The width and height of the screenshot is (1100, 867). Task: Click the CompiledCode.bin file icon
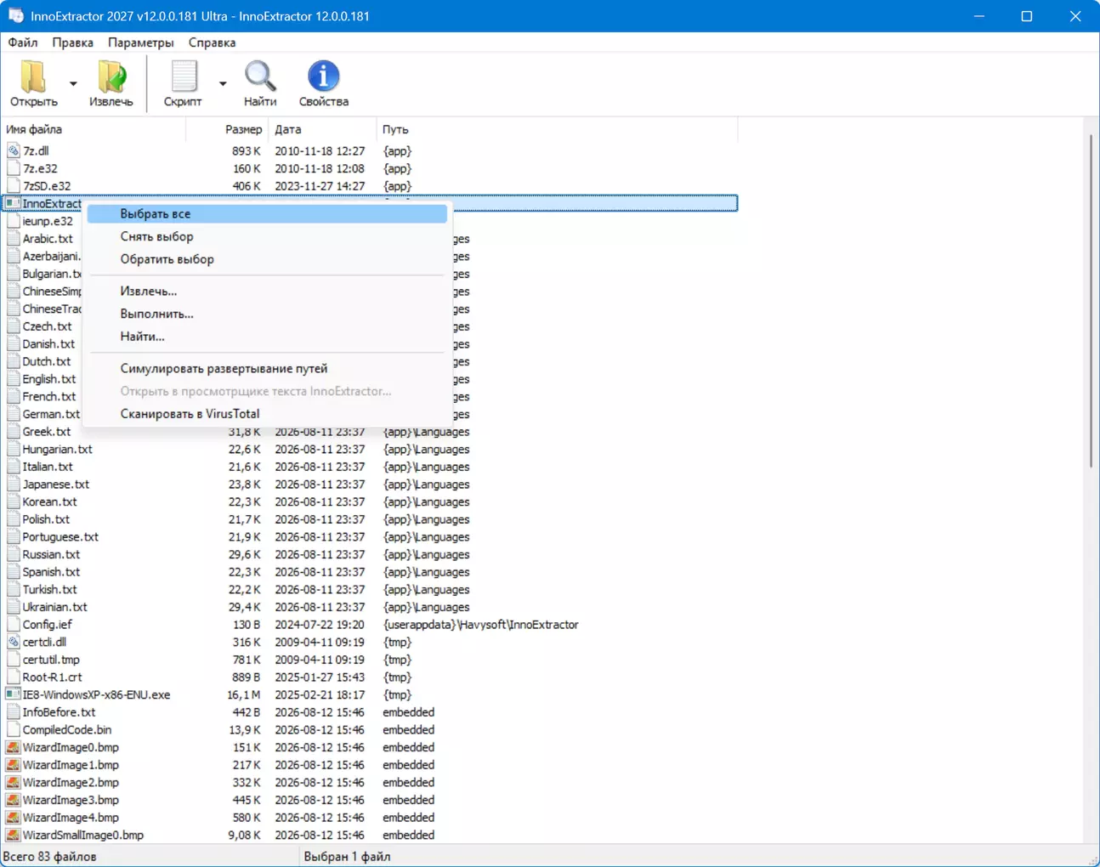point(13,730)
